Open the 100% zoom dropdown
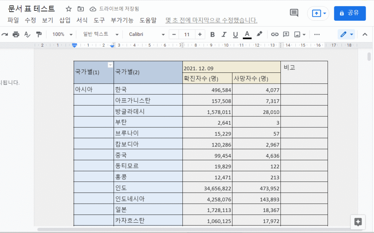The height and width of the screenshot is (233, 374). (x=62, y=35)
